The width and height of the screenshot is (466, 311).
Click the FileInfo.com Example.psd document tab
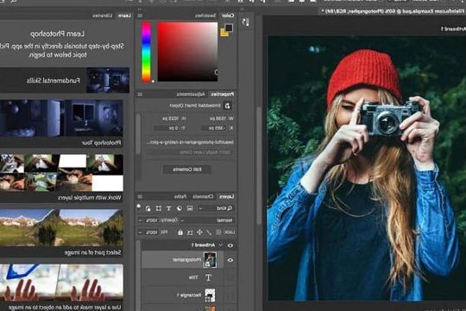pos(394,11)
